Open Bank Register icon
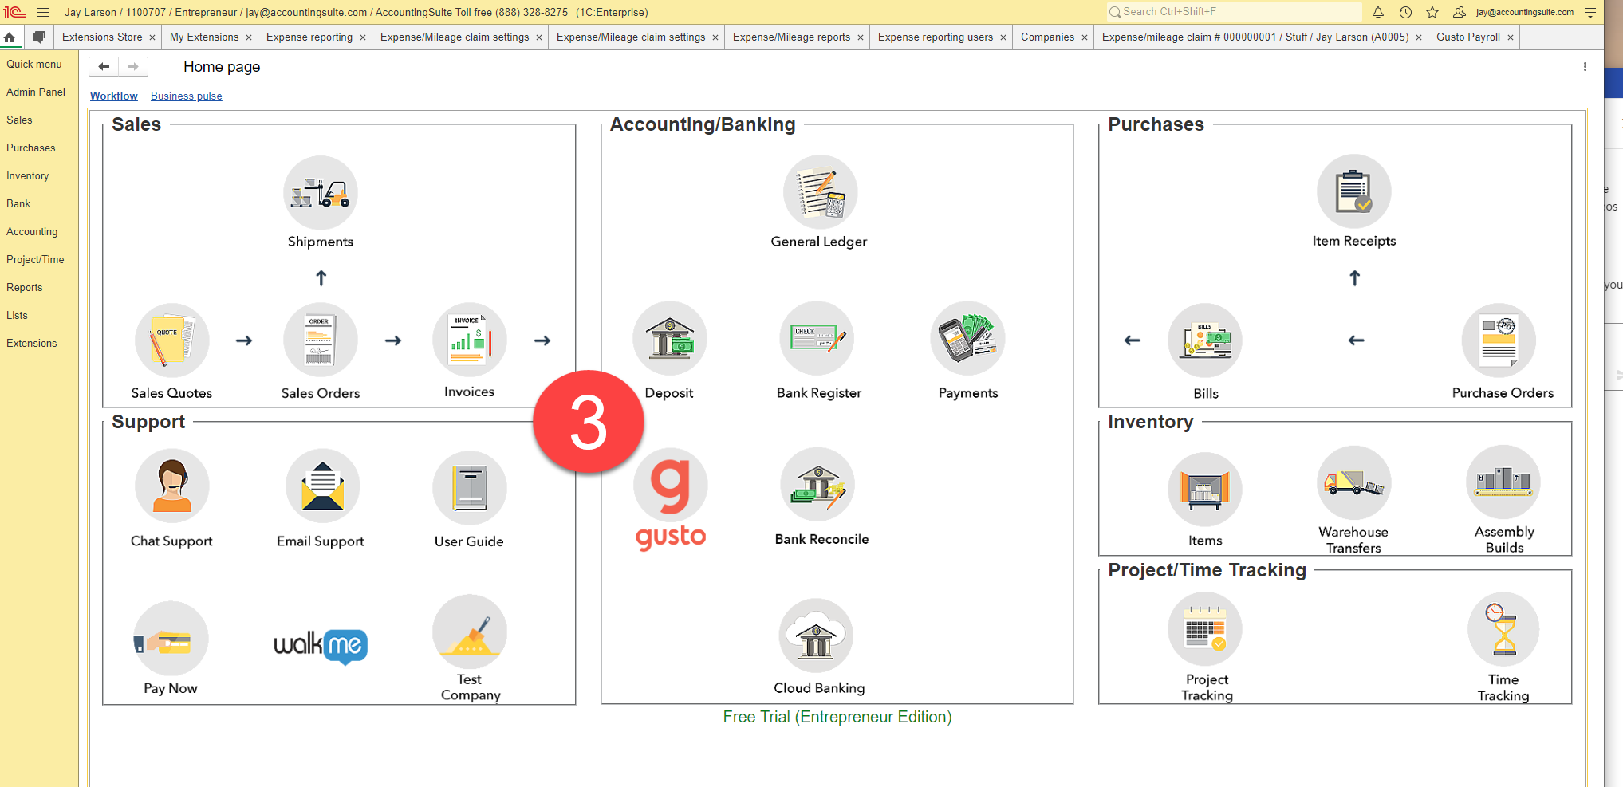The image size is (1623, 787). tap(817, 339)
